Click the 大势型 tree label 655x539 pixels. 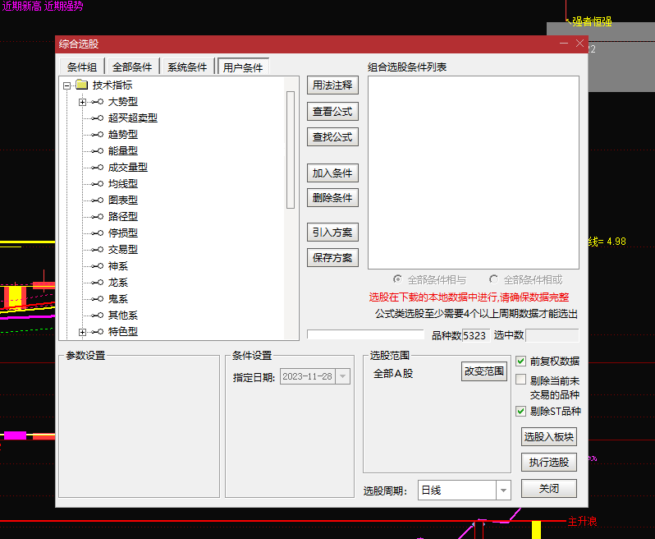tap(123, 102)
